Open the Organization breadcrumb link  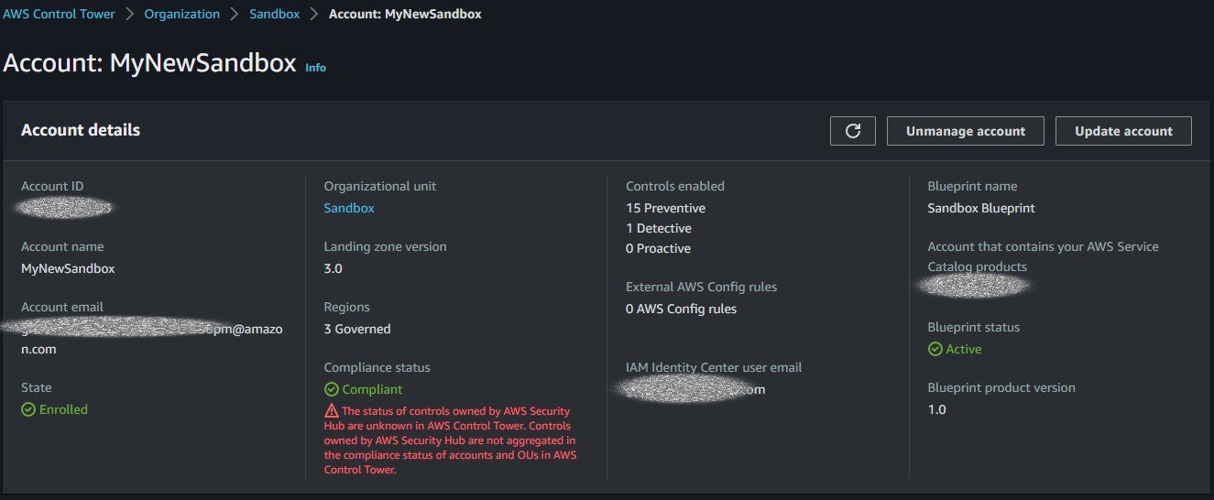pyautogui.click(x=182, y=14)
